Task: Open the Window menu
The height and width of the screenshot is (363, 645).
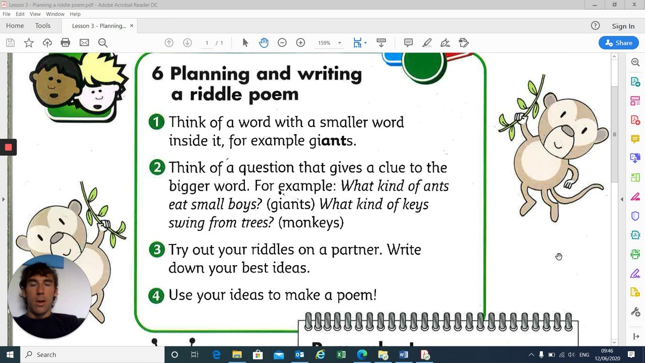Action: 55,14
